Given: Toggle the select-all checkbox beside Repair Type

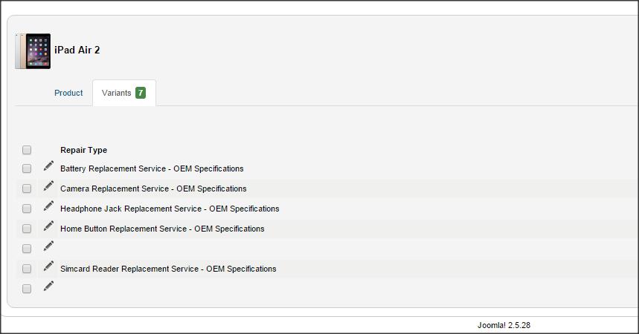Looking at the screenshot, I should [27, 150].
